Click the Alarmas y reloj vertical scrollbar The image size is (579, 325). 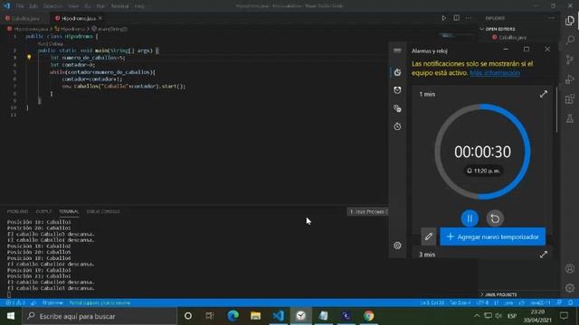(557, 109)
